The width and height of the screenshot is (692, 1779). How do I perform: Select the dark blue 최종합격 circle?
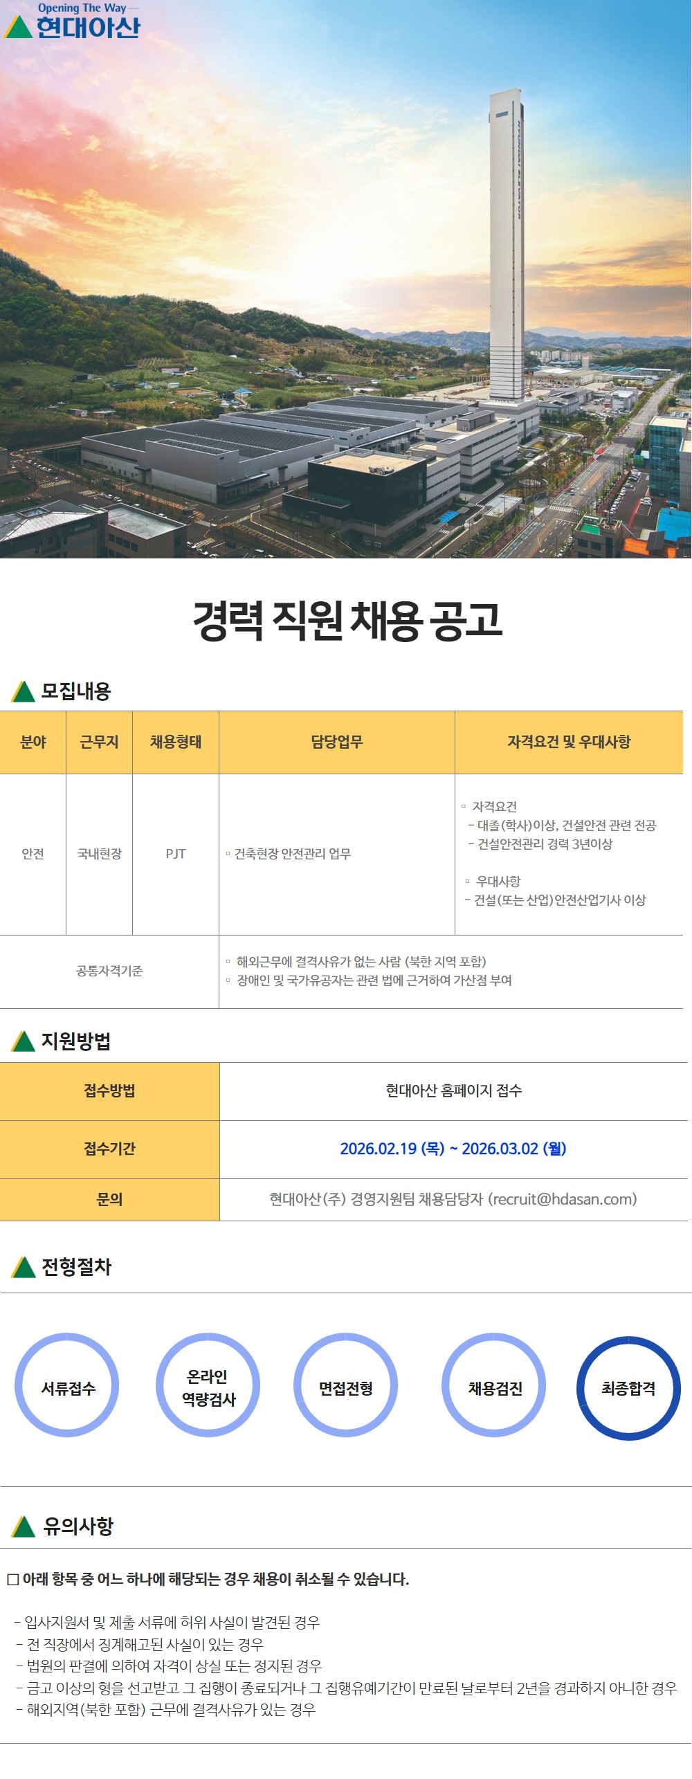[628, 1388]
